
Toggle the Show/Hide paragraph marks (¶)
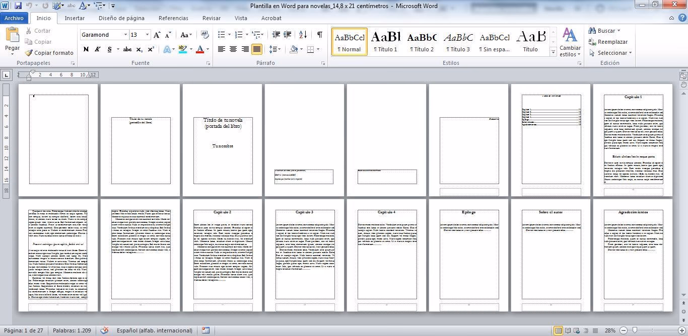(319, 35)
